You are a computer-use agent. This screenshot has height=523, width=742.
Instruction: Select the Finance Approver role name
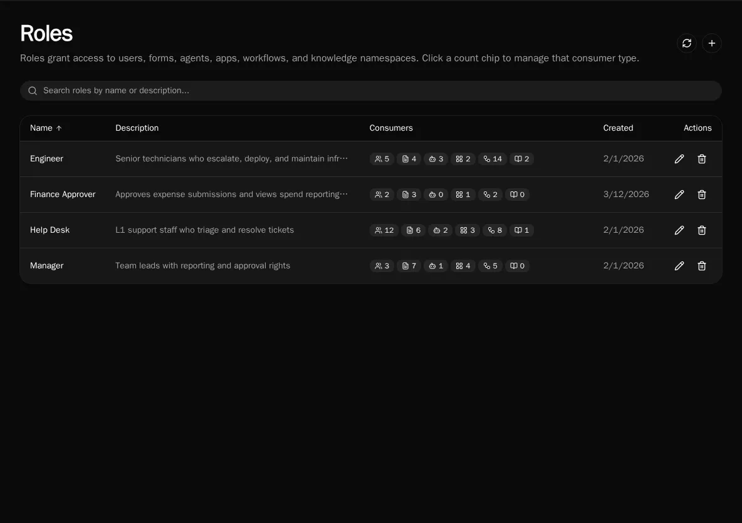click(63, 195)
